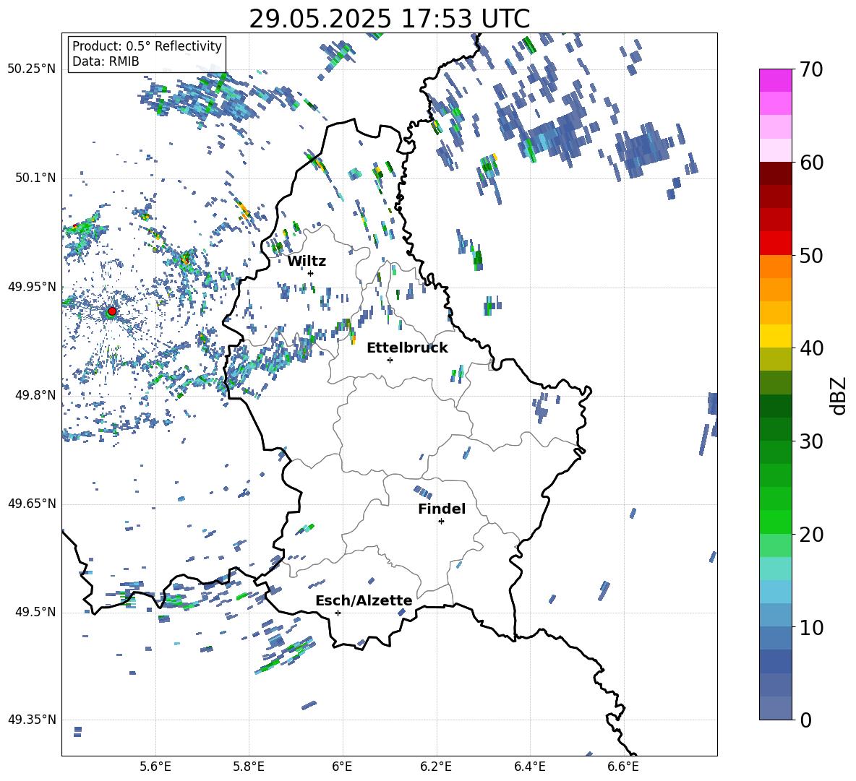Click the red radar site marker

(112, 311)
